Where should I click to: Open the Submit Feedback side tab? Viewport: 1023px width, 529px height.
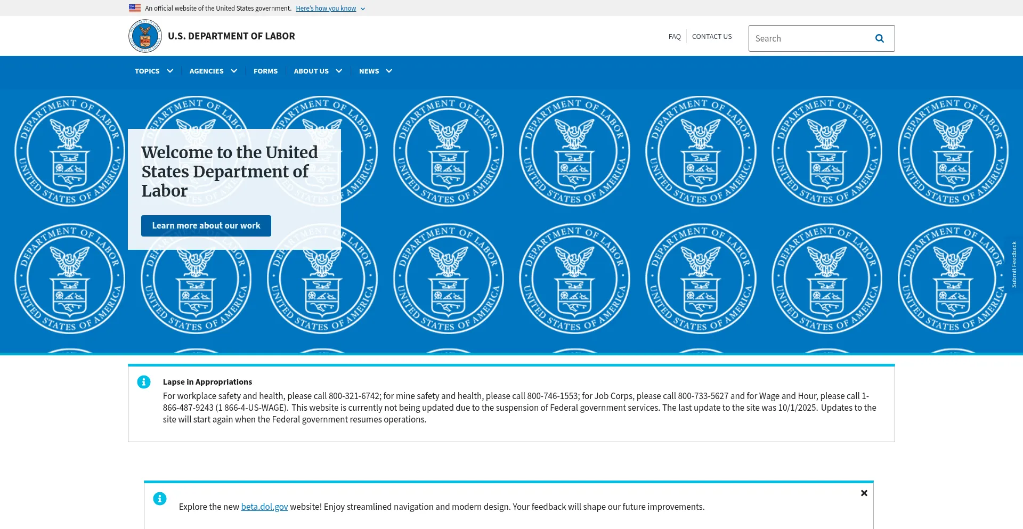pyautogui.click(x=1014, y=265)
